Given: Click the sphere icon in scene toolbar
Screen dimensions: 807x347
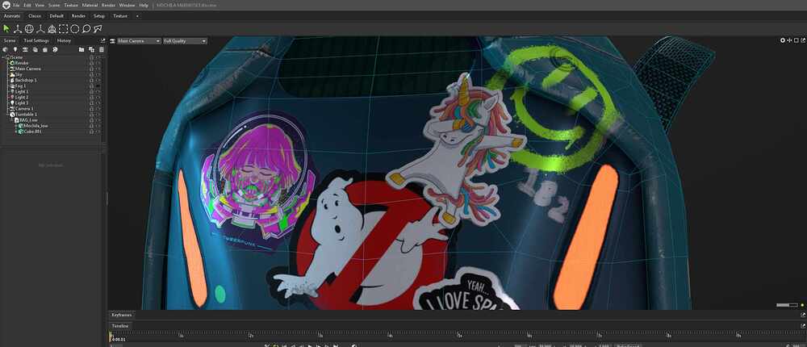Looking at the screenshot, I should pyautogui.click(x=5, y=49).
